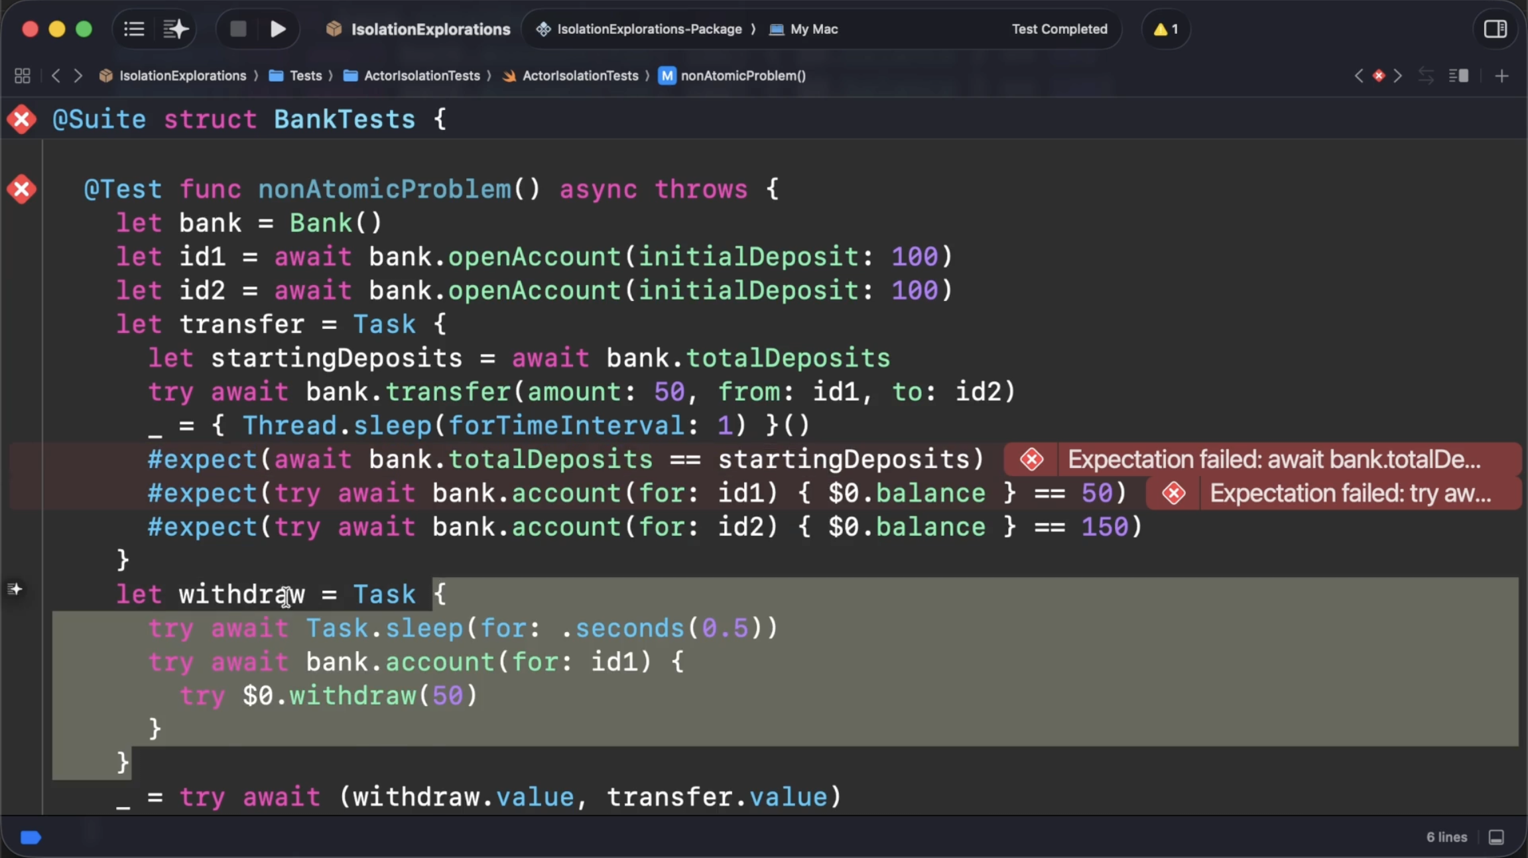Go back with the left history arrow
Image resolution: width=1528 pixels, height=858 pixels.
point(56,76)
